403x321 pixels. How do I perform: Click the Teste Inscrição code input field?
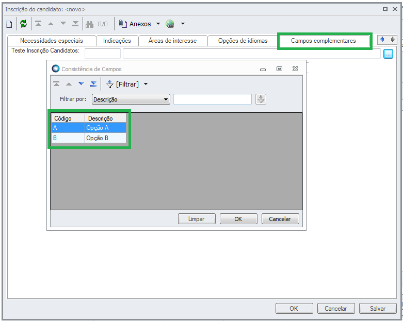[103, 54]
